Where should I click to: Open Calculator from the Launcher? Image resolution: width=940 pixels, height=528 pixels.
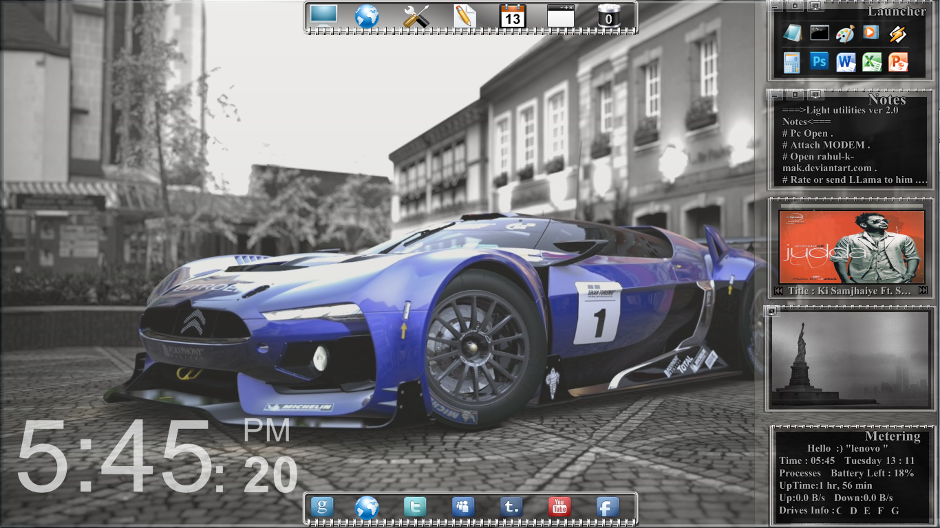(792, 63)
